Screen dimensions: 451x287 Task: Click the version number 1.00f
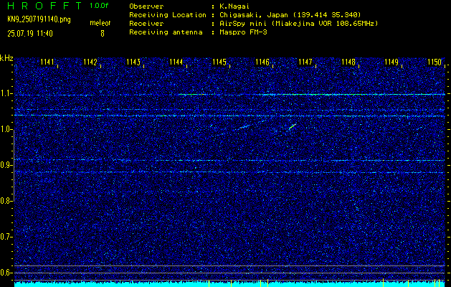(99, 6)
